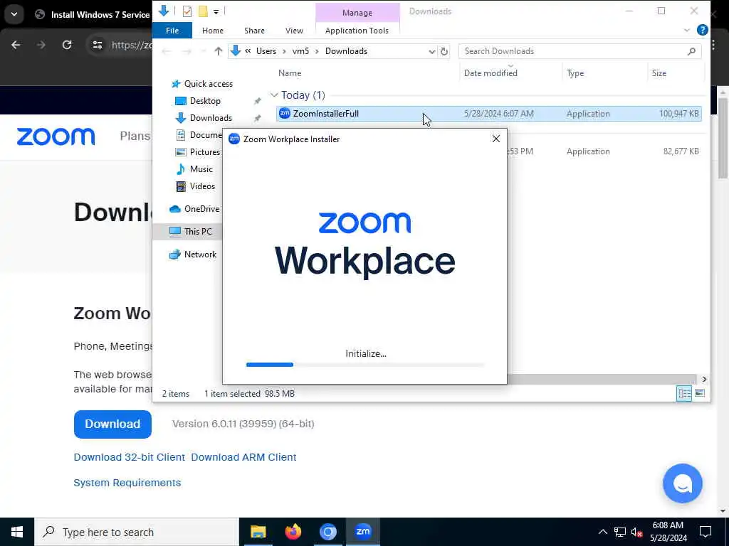Open the network status tray icon

coord(620,532)
